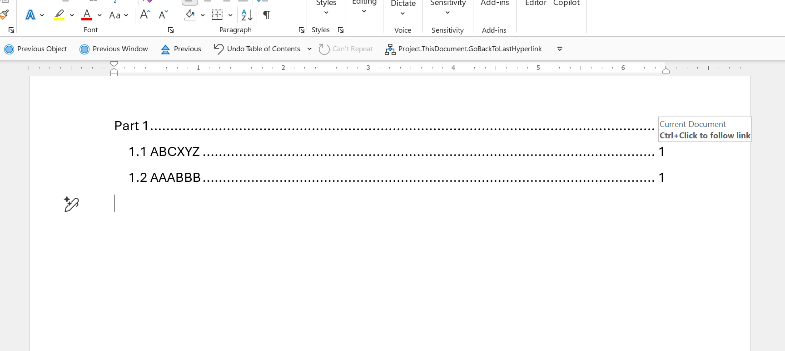Open the Styles pane launcher
The height and width of the screenshot is (351, 785).
[x=341, y=30]
